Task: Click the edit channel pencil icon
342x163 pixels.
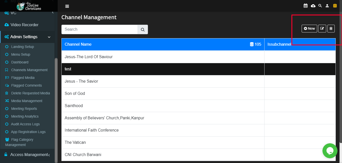Action: coord(322,29)
